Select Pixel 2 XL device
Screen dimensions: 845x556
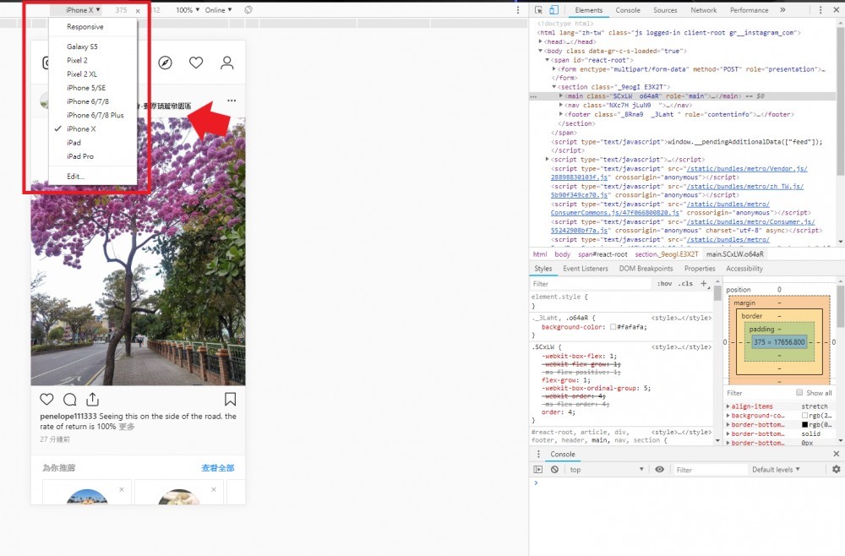pos(82,74)
